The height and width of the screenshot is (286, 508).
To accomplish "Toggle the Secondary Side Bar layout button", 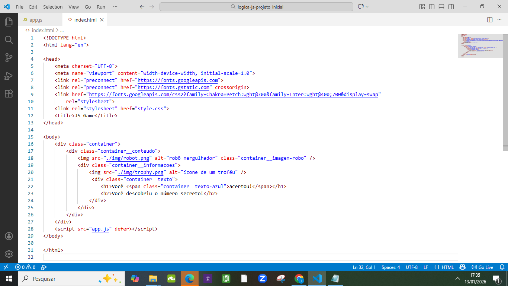I will [451, 7].
